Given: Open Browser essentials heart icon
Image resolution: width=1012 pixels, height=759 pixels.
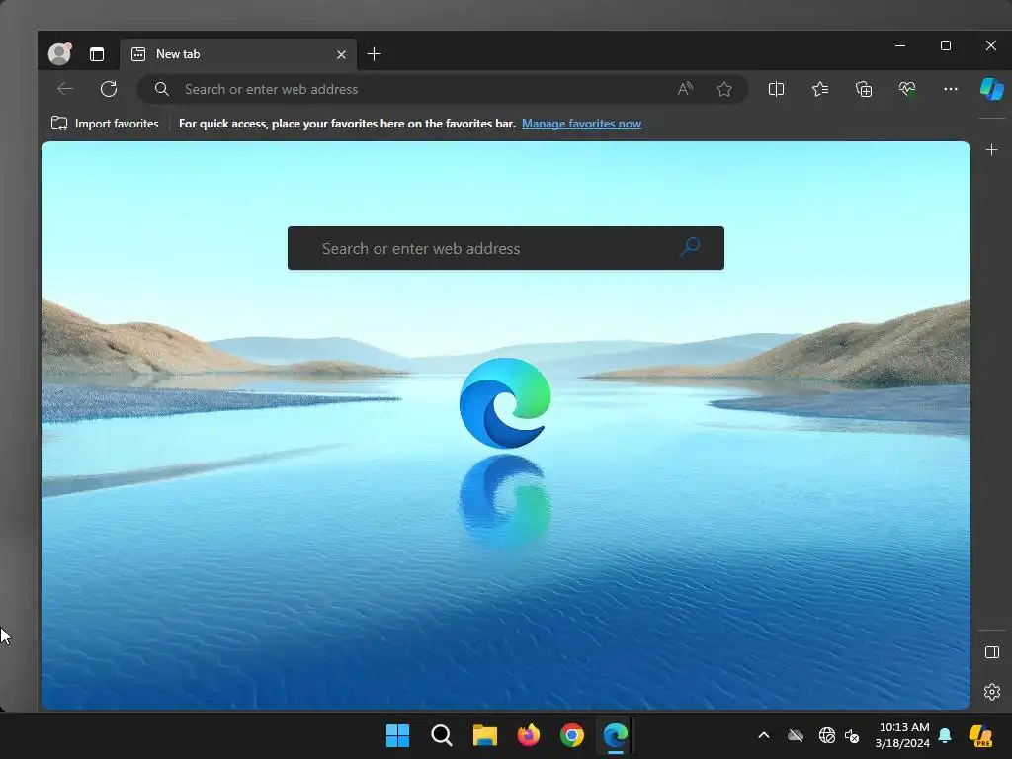Looking at the screenshot, I should [907, 89].
